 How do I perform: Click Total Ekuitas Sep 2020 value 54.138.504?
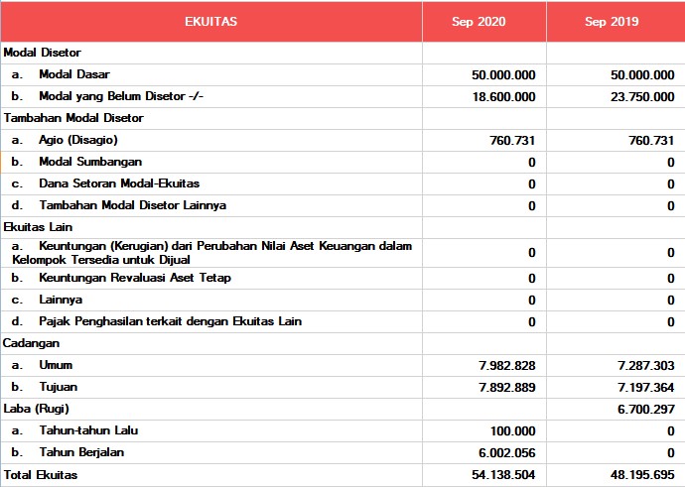[503, 475]
